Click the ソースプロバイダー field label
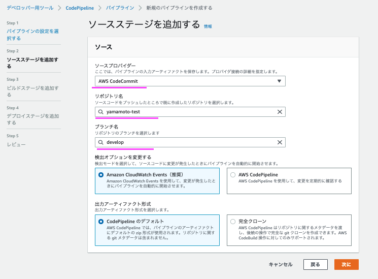Screen dimensions: 378x279 tap(115, 66)
